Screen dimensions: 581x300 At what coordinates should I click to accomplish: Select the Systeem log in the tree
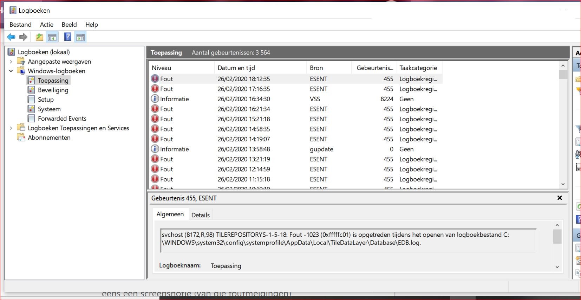pos(49,109)
